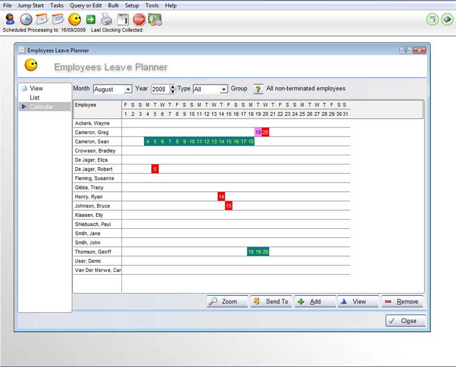This screenshot has height=367, width=456.
Task: Open the Month dropdown showing August
Action: (x=128, y=89)
